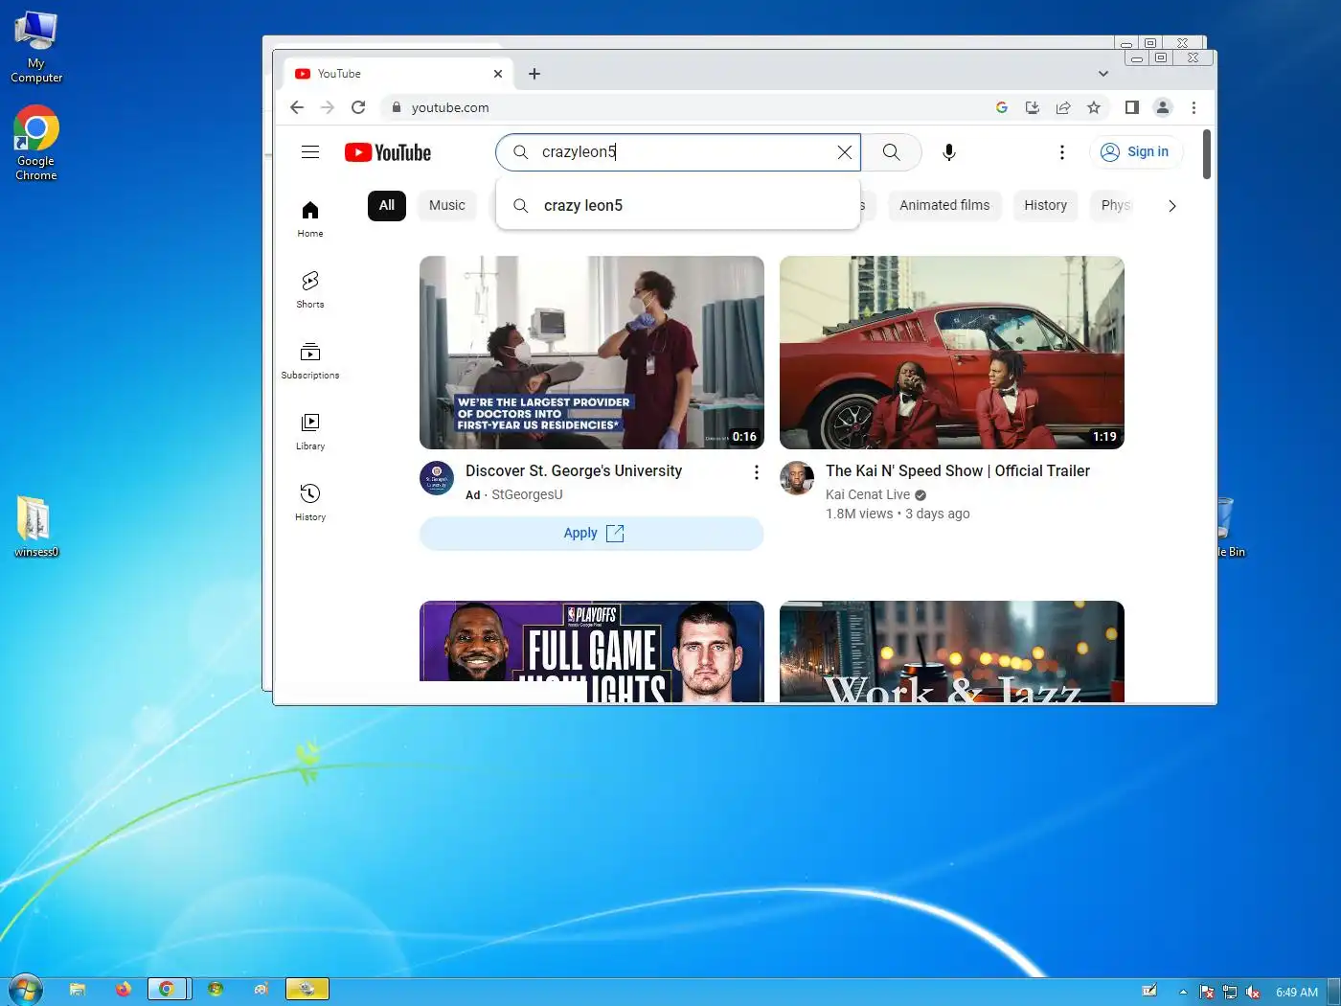The width and height of the screenshot is (1341, 1006).
Task: Play the Kai N' Speed Show trailer thumbnail
Action: (x=952, y=353)
